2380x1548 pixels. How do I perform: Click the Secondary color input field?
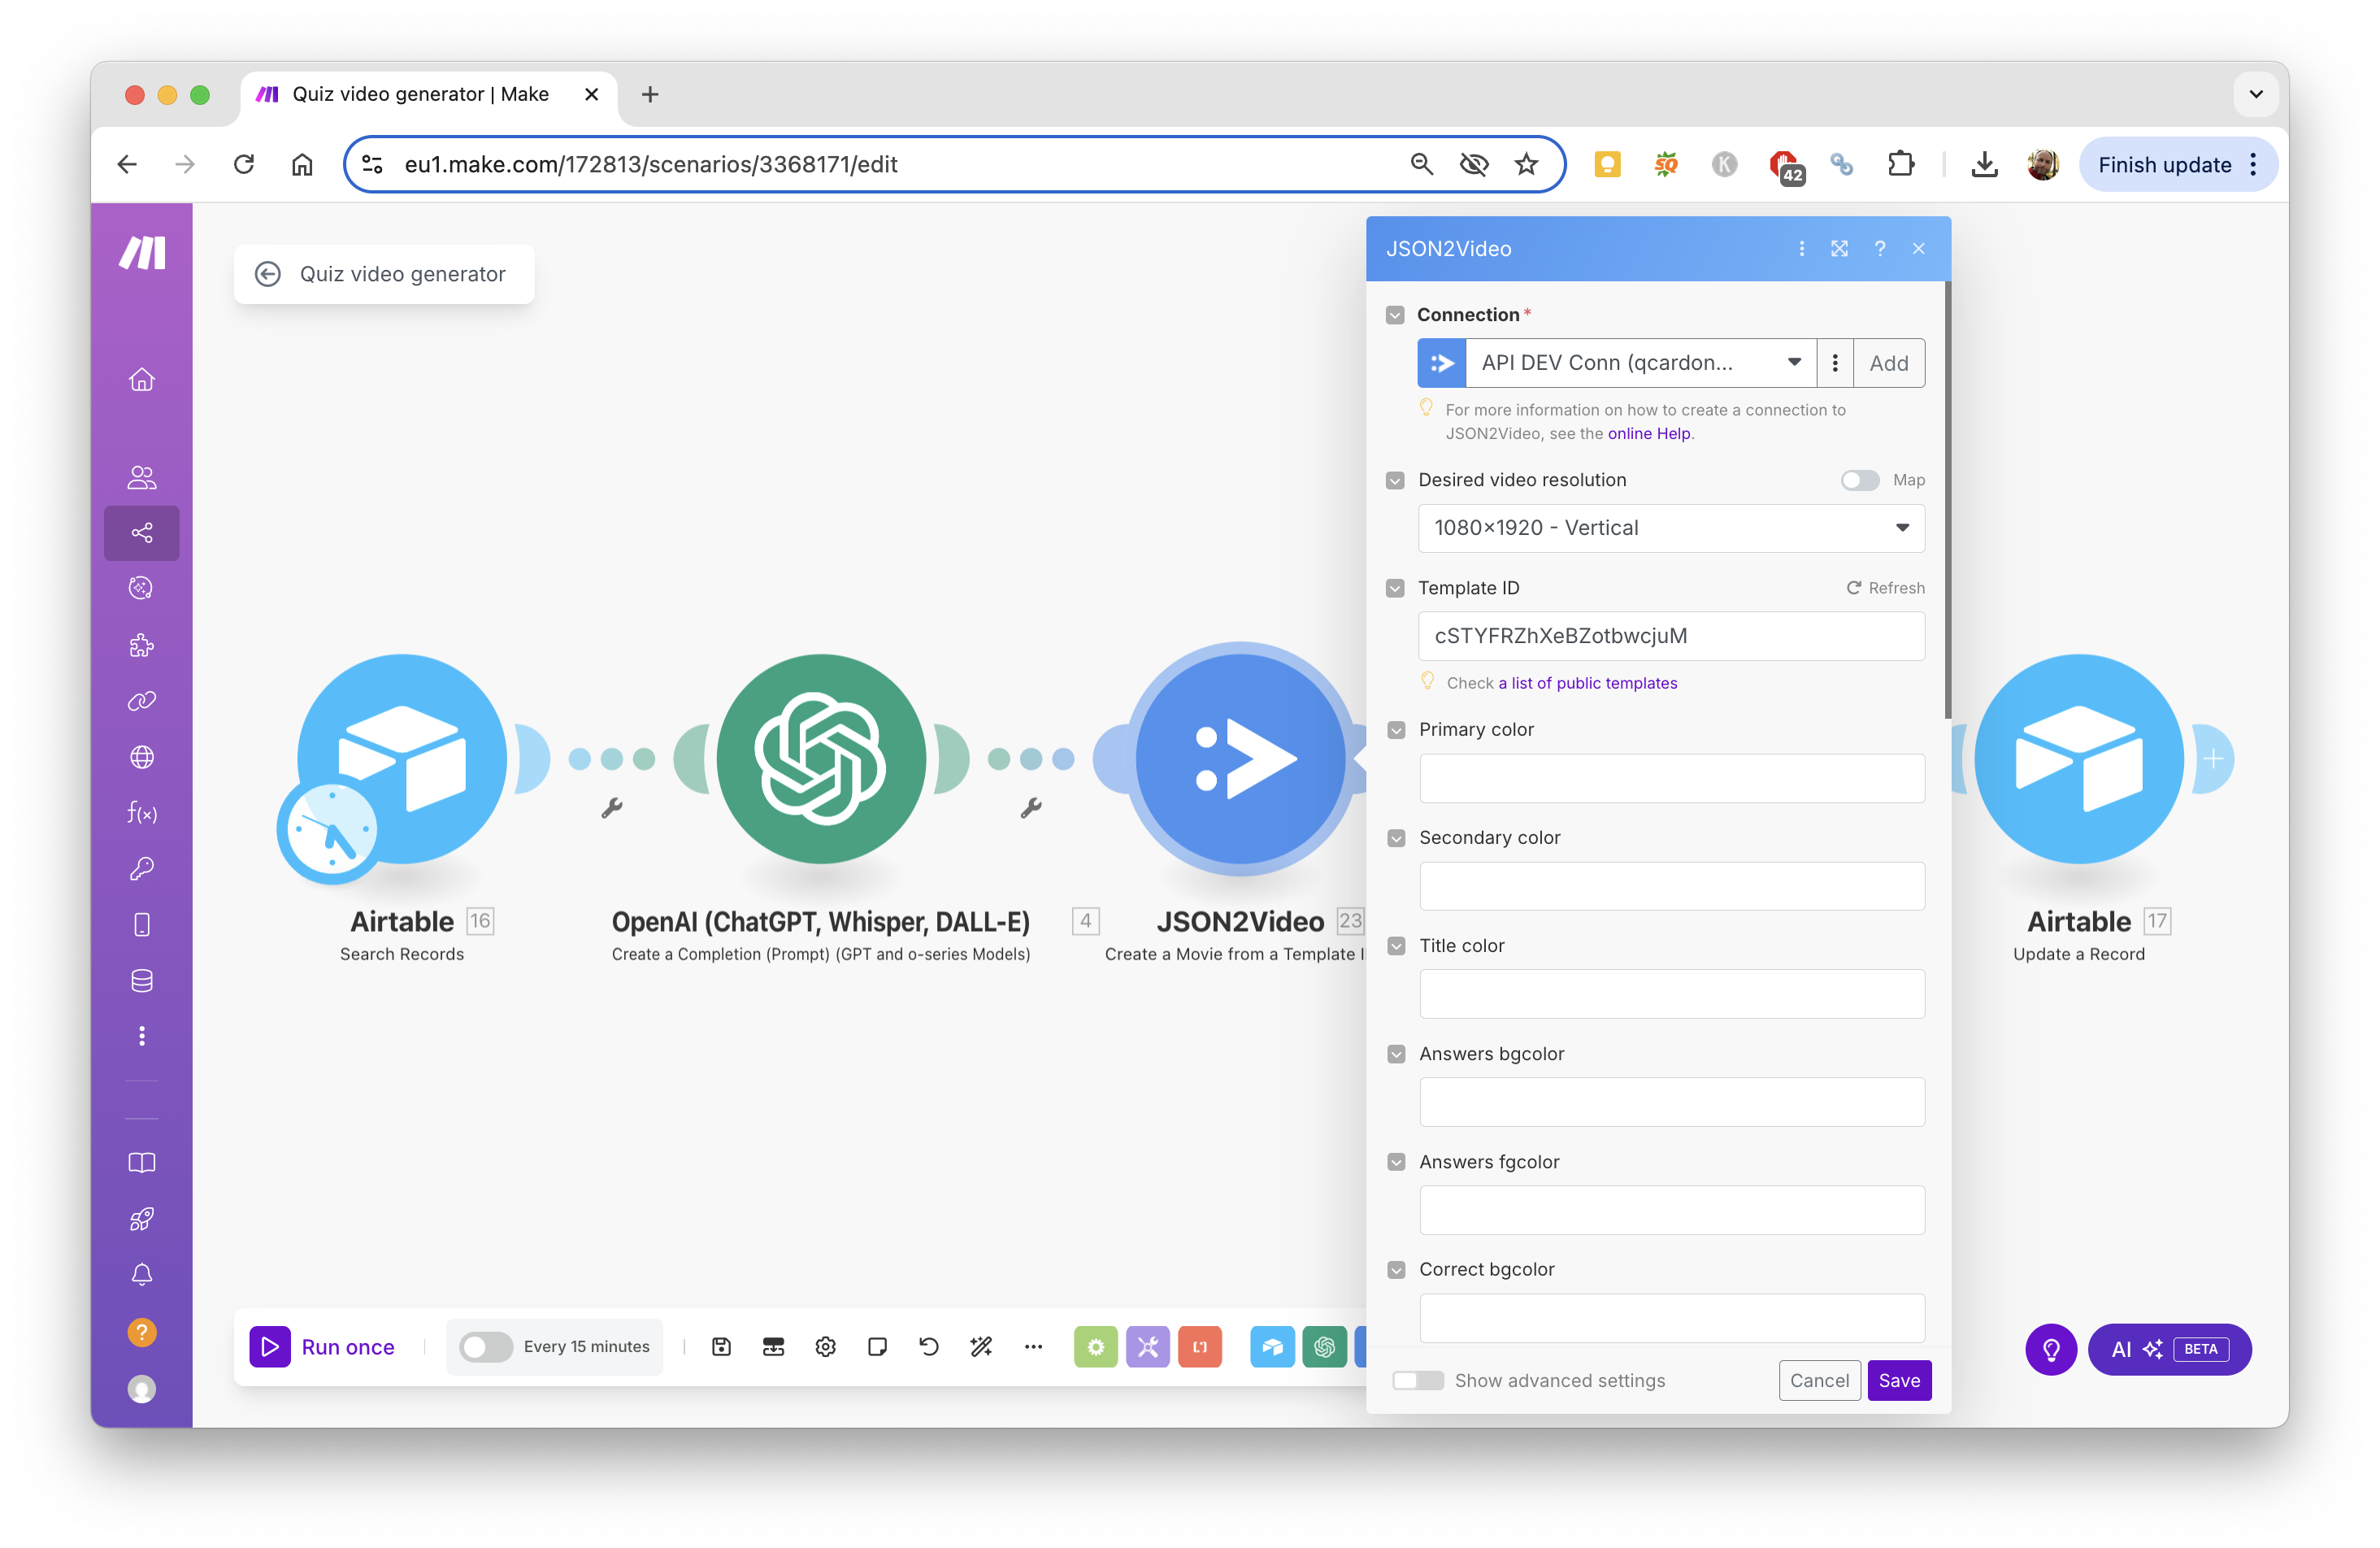click(1671, 887)
